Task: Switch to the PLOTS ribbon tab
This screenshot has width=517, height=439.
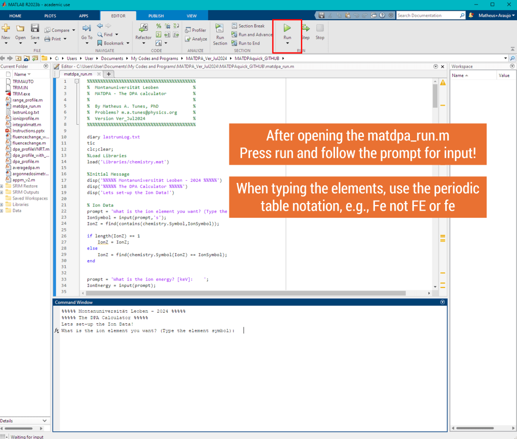Action: pyautogui.click(x=50, y=16)
